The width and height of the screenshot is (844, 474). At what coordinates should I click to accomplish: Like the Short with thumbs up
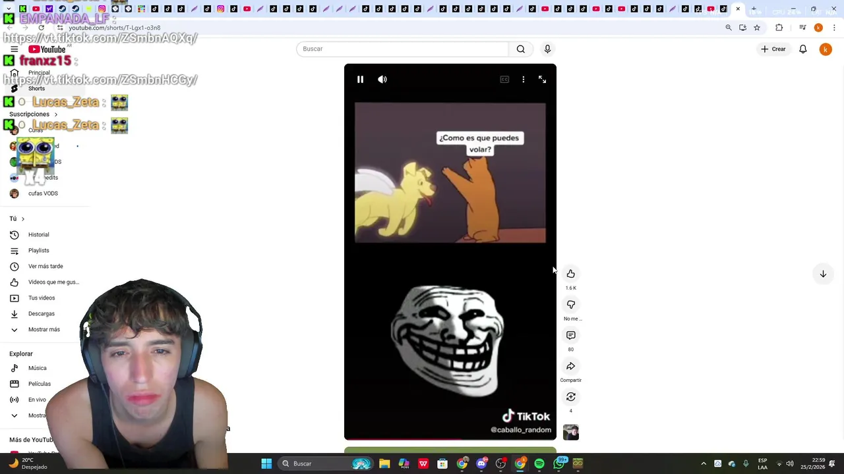571,274
